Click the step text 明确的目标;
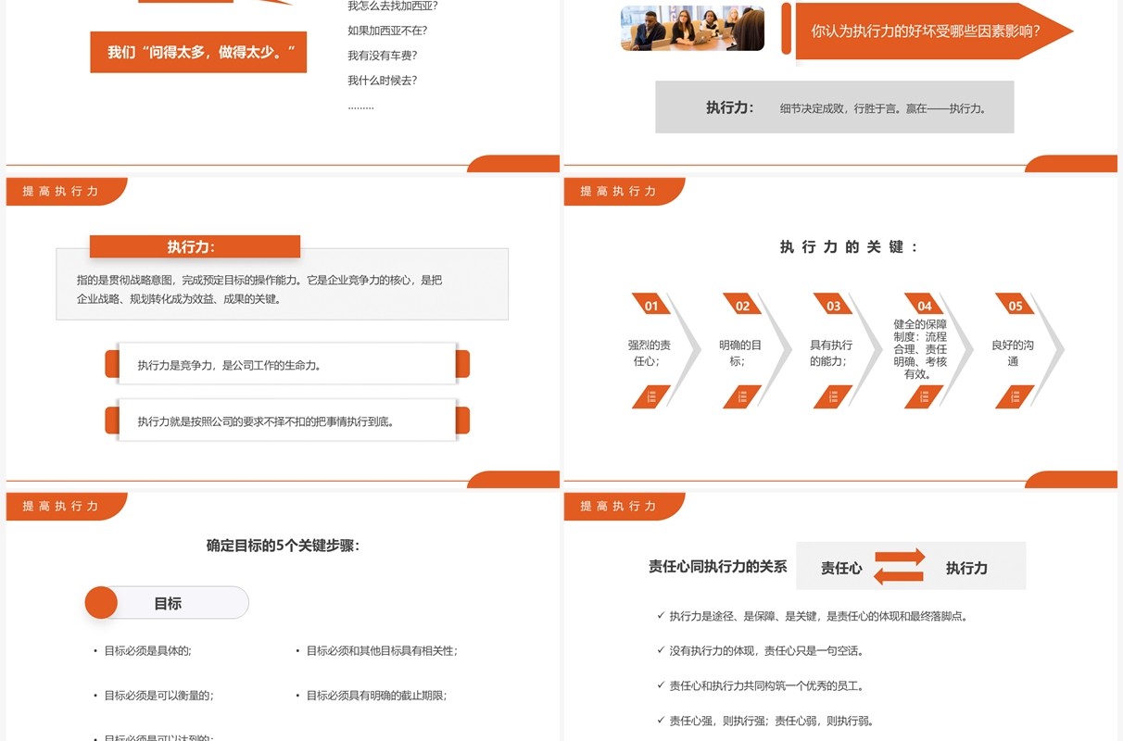 739,353
